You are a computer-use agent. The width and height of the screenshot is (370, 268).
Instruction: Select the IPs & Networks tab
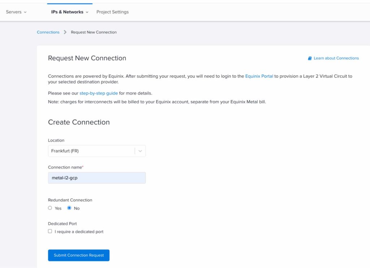pos(67,12)
